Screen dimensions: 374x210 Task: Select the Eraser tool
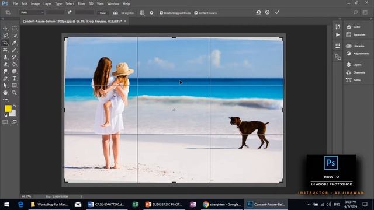click(x=5, y=64)
